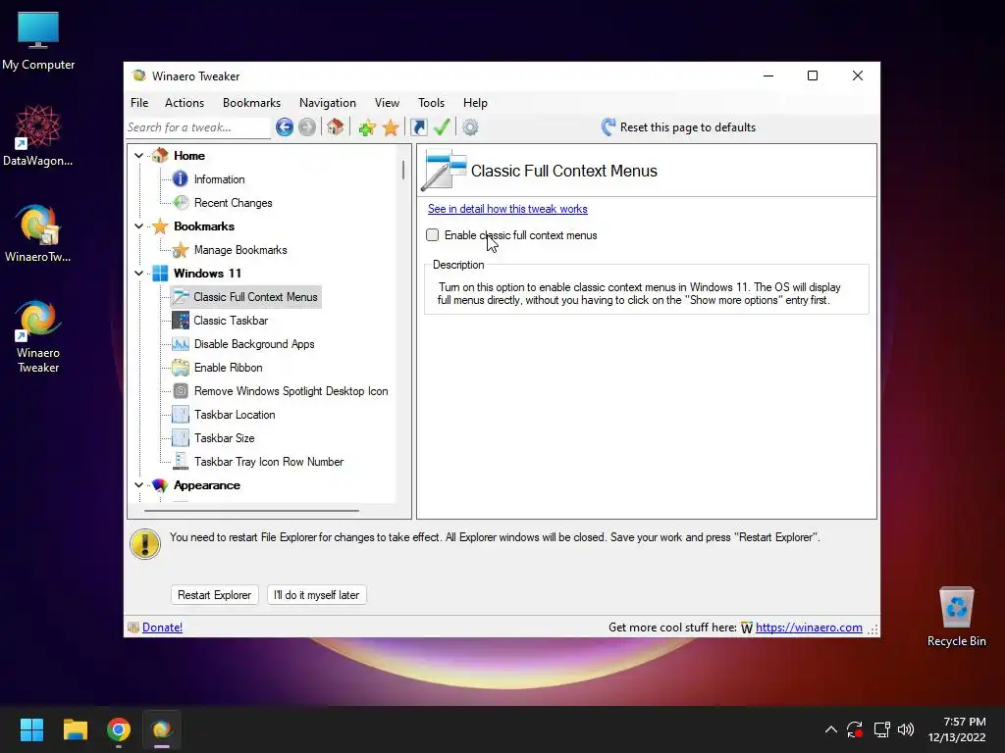The image size is (1005, 753).
Task: Click the sync update tray icon
Action: 855,729
